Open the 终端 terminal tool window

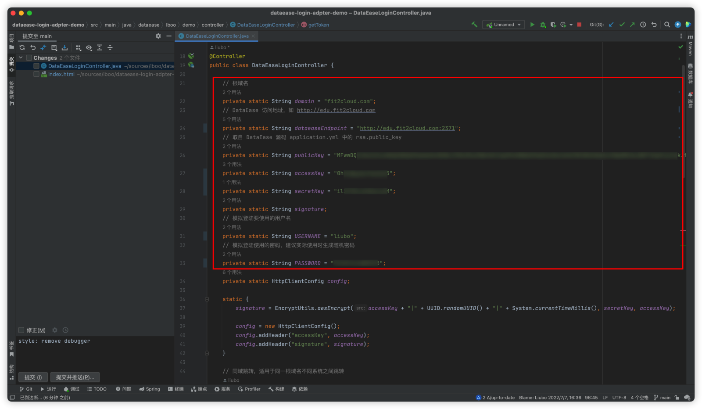(x=175, y=389)
